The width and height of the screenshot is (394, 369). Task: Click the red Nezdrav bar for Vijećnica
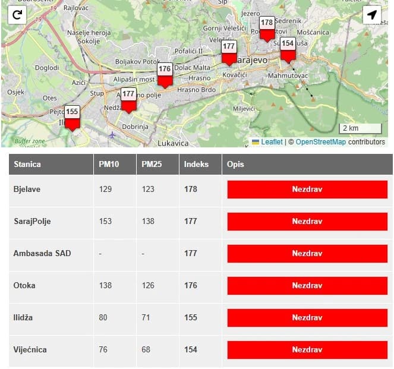307,350
